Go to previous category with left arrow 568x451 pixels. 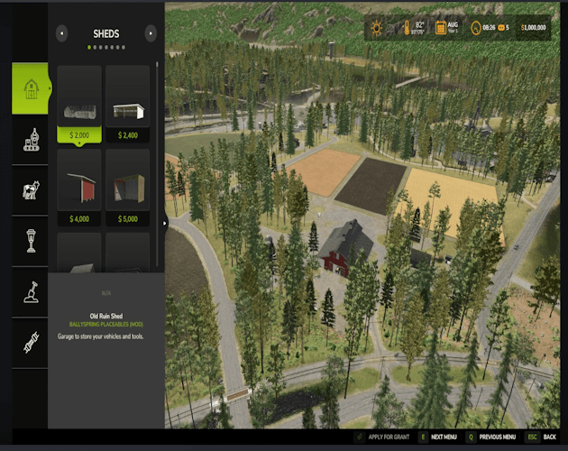point(62,33)
